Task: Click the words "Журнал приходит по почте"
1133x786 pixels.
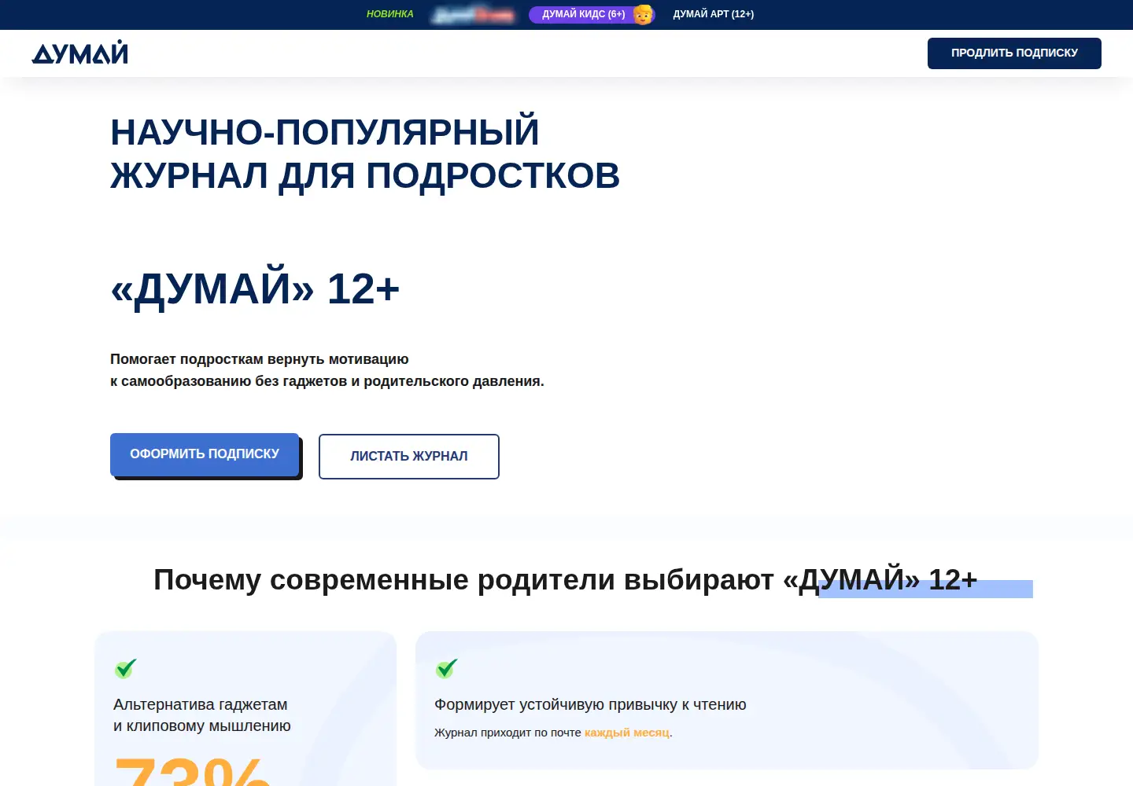Action: click(507, 733)
